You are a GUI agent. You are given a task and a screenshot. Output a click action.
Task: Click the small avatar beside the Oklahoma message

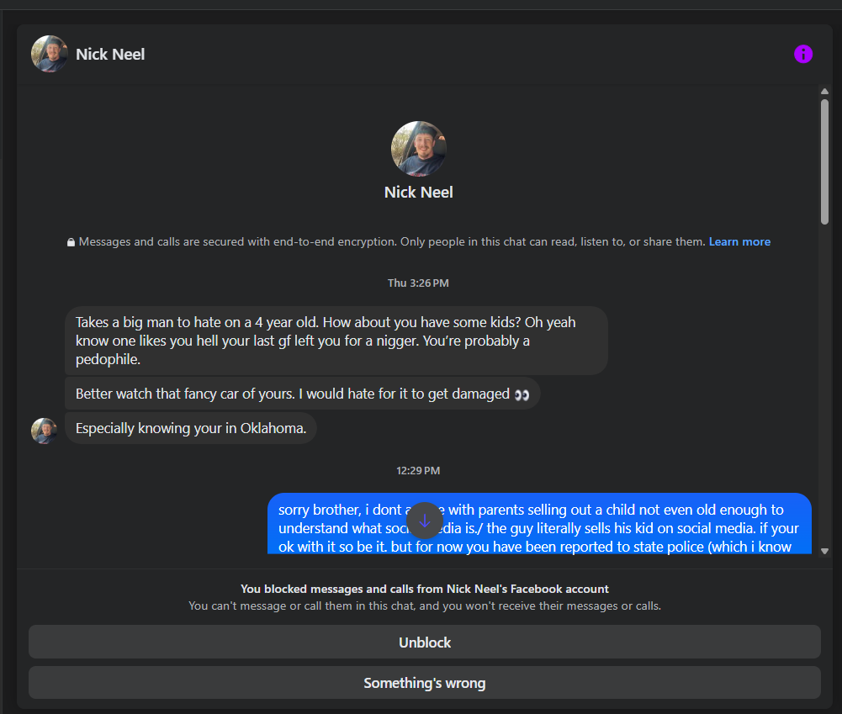[x=45, y=431]
